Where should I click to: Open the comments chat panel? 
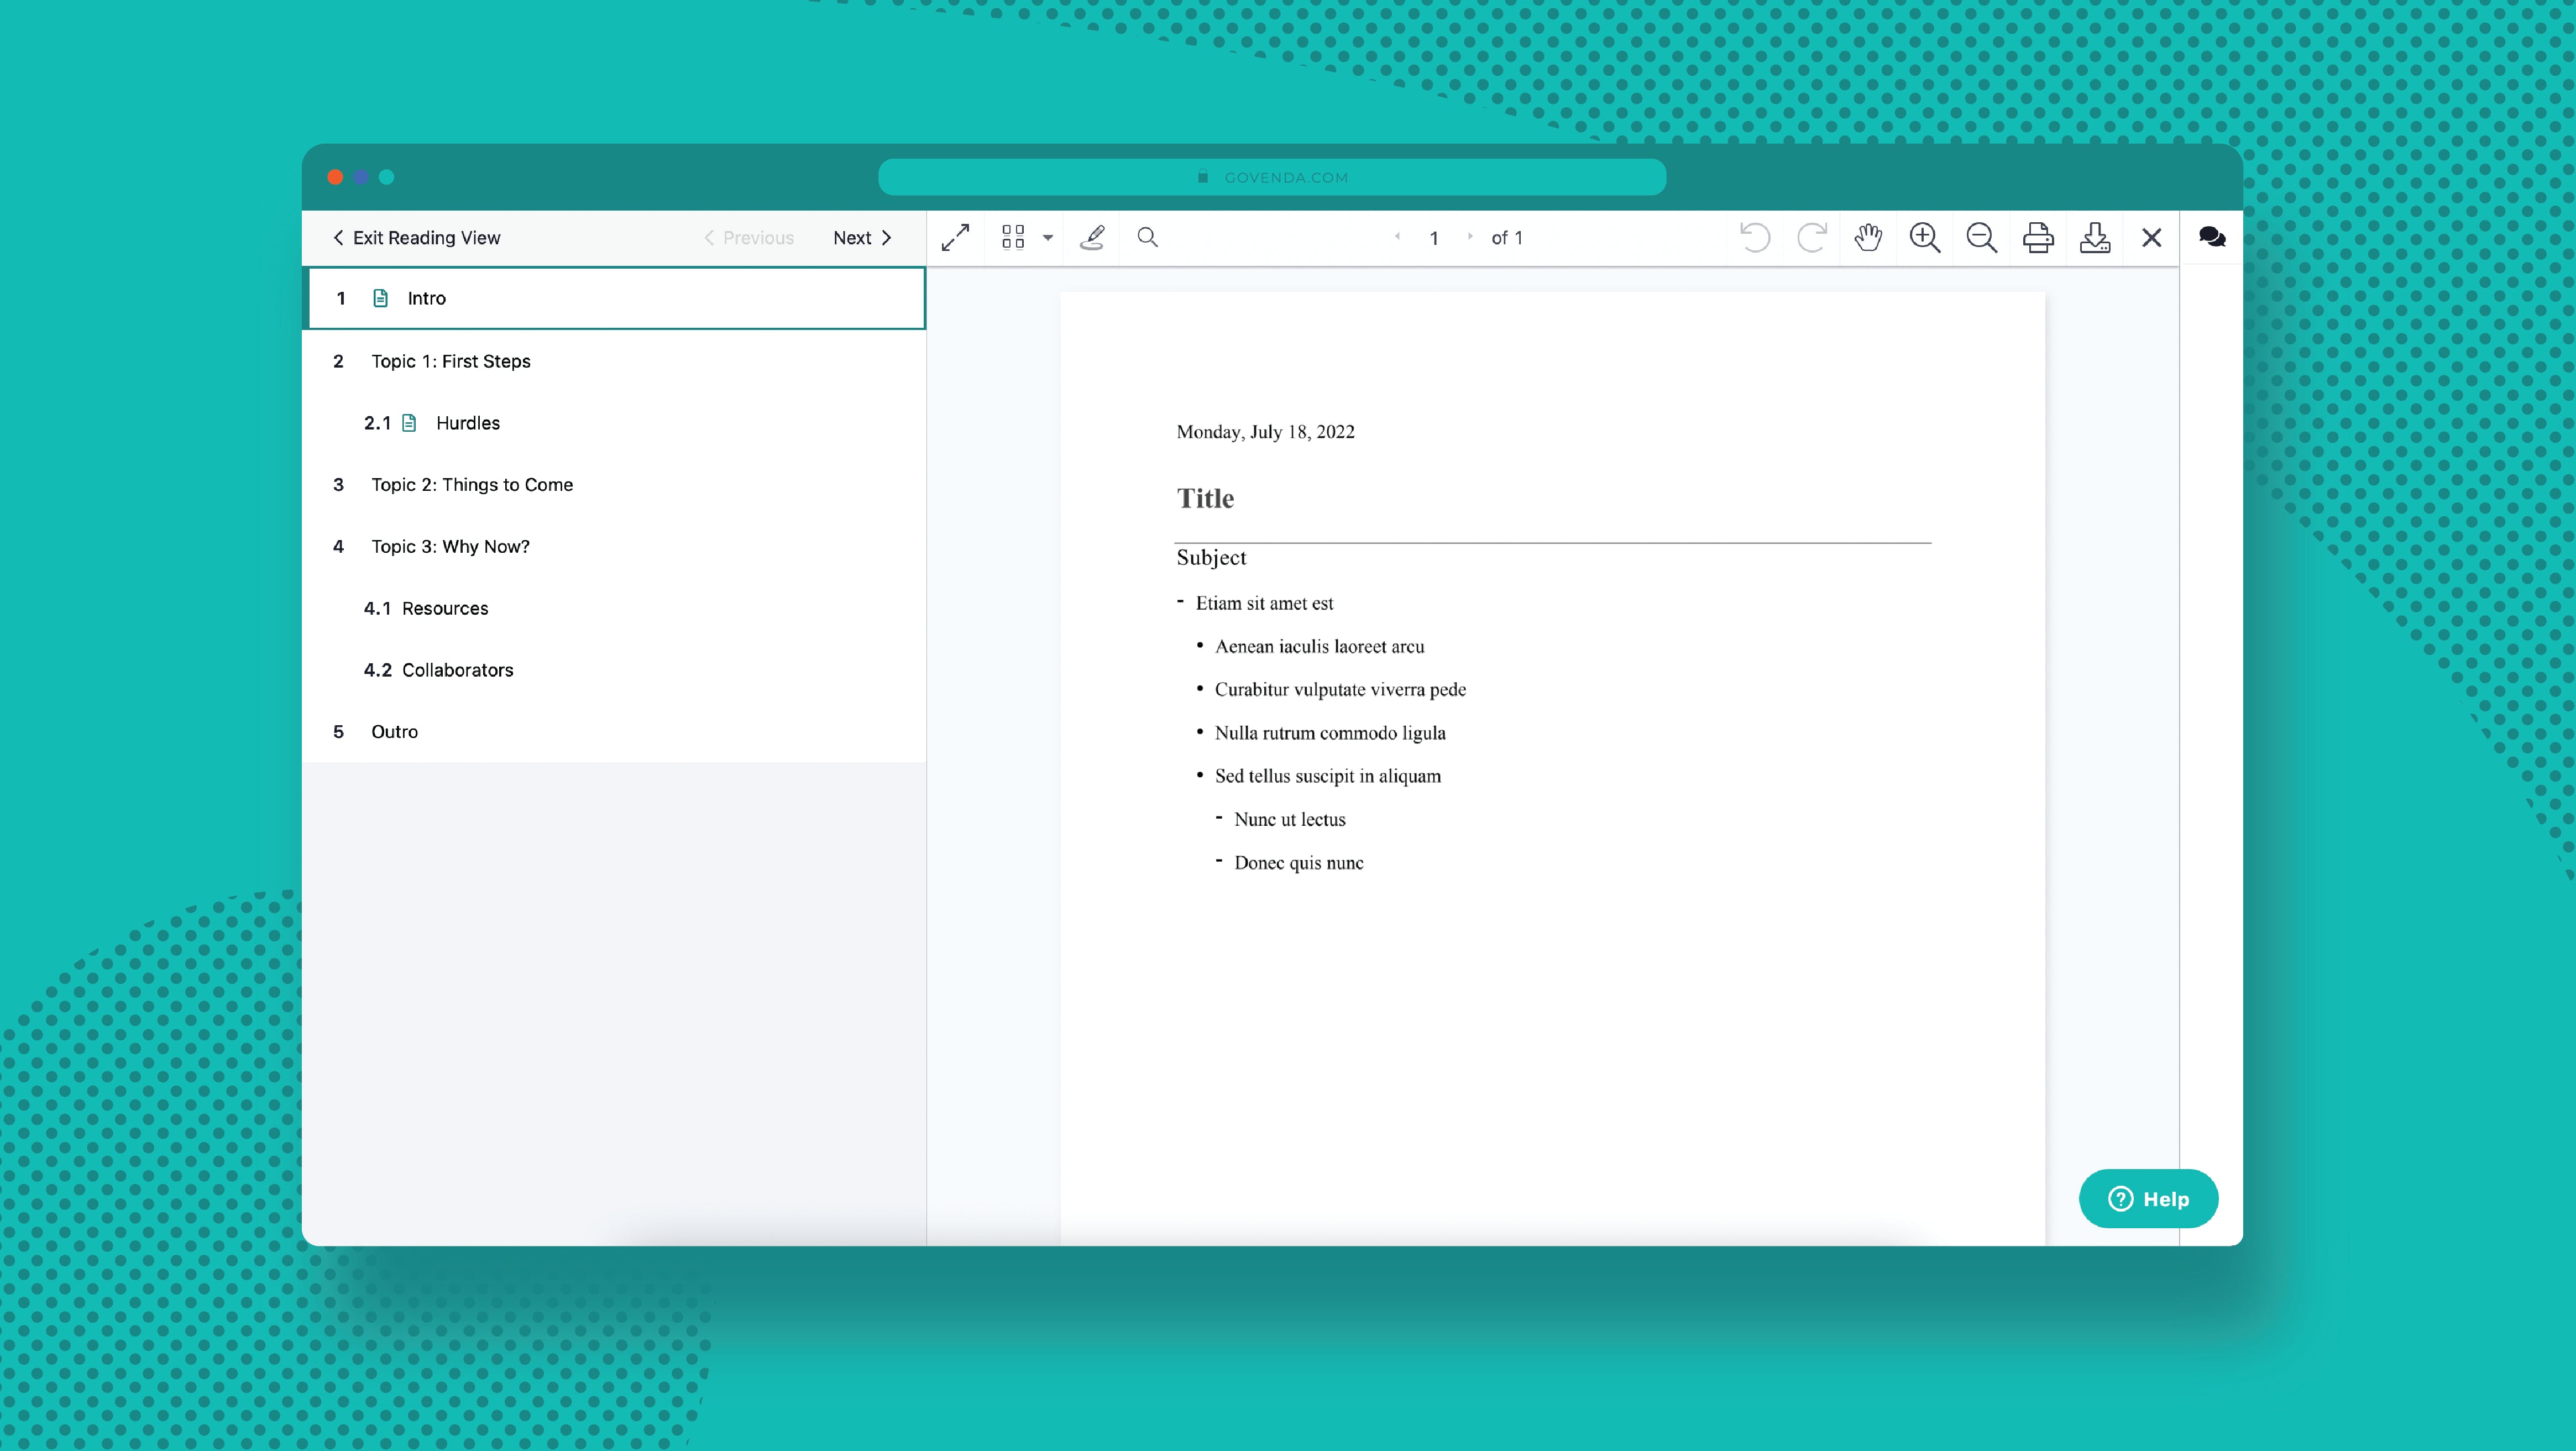[x=2211, y=237]
